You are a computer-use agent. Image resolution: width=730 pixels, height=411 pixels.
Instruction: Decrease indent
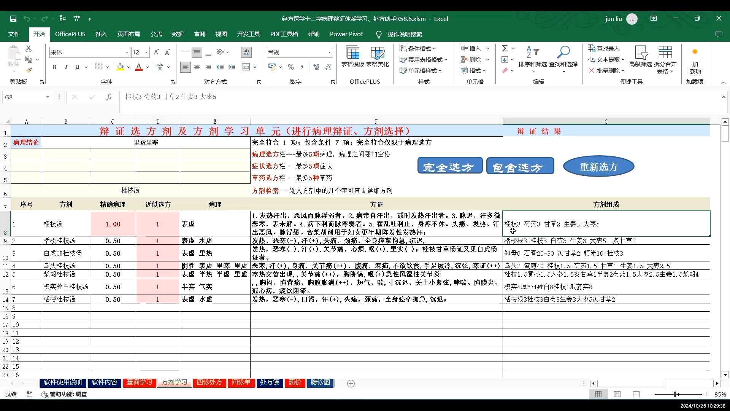tap(220, 67)
